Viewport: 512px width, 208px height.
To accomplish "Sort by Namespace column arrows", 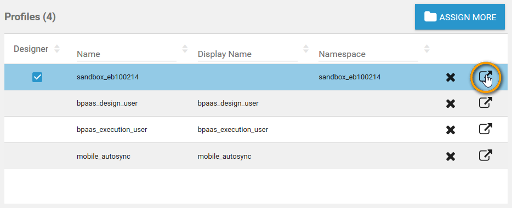I will [427, 49].
